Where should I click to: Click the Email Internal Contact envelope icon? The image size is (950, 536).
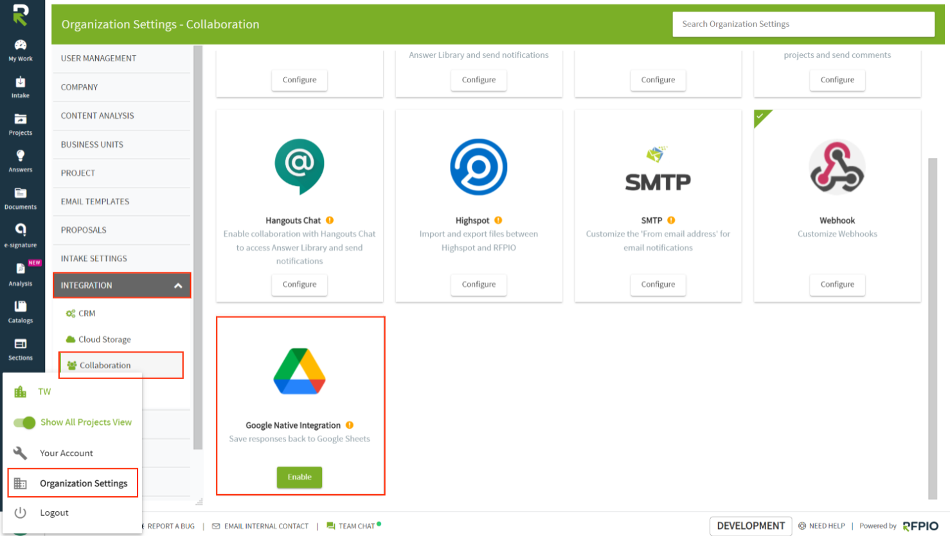(x=216, y=526)
